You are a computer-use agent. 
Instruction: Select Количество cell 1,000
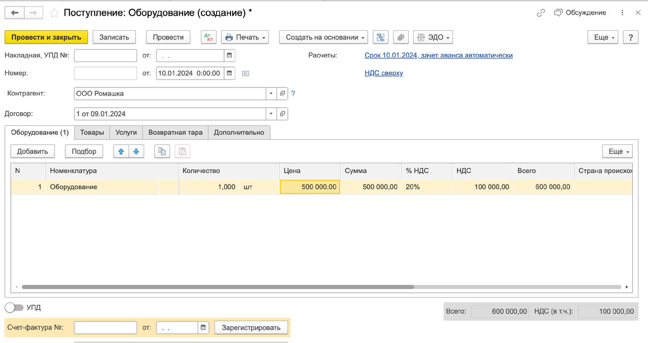tap(208, 187)
